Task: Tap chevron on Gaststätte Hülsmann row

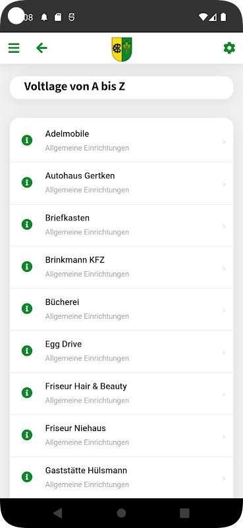Action: pyautogui.click(x=224, y=479)
